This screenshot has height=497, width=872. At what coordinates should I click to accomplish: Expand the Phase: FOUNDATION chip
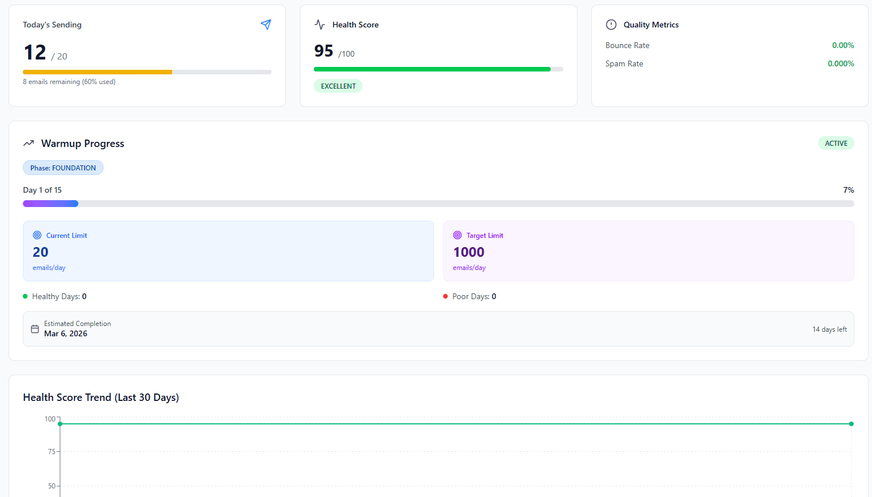[x=63, y=167]
